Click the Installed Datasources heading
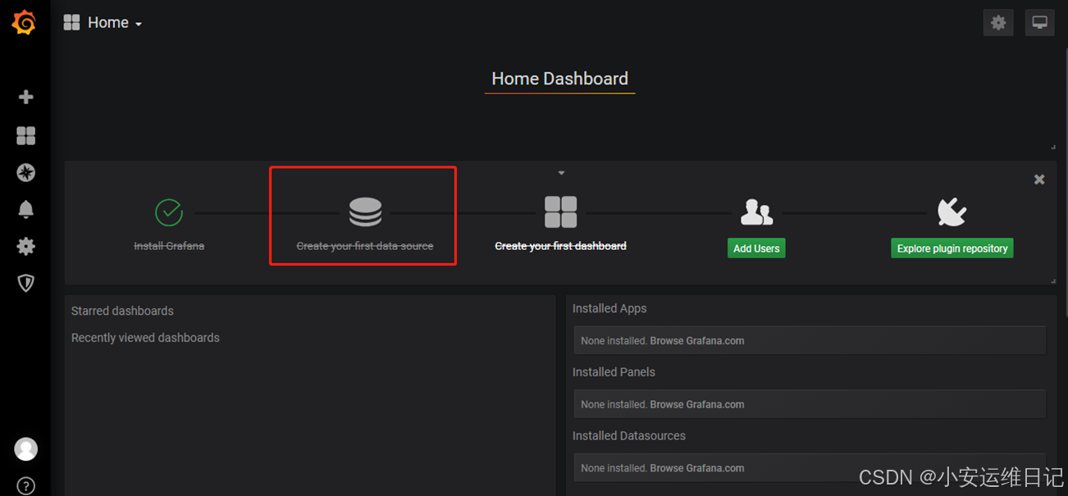 [x=629, y=435]
